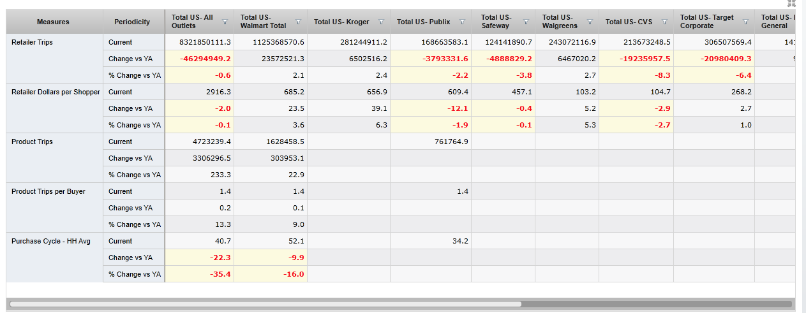Image resolution: width=806 pixels, height=313 pixels.
Task: Click the empty scrollbar track right of thumb
Action: point(657,304)
